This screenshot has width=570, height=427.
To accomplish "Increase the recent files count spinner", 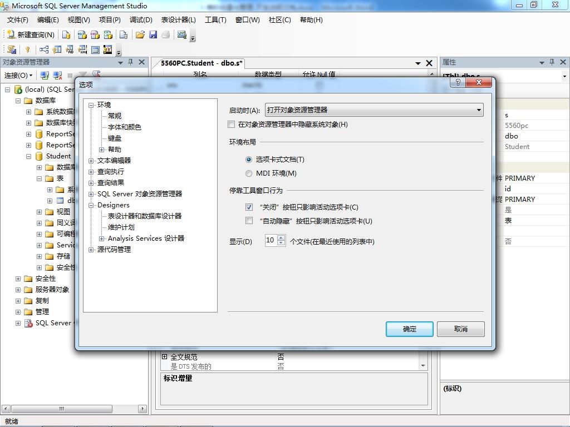I will (x=281, y=238).
